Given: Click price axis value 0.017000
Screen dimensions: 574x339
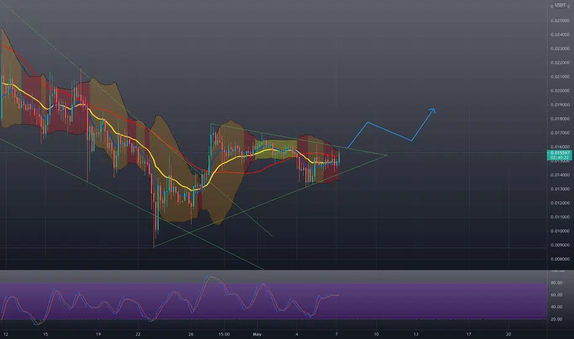Looking at the screenshot, I should coord(560,133).
